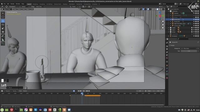Viewport: 200px width, 112px height.
Task: Open Opera browser from the taskbar
Action: [12, 110]
